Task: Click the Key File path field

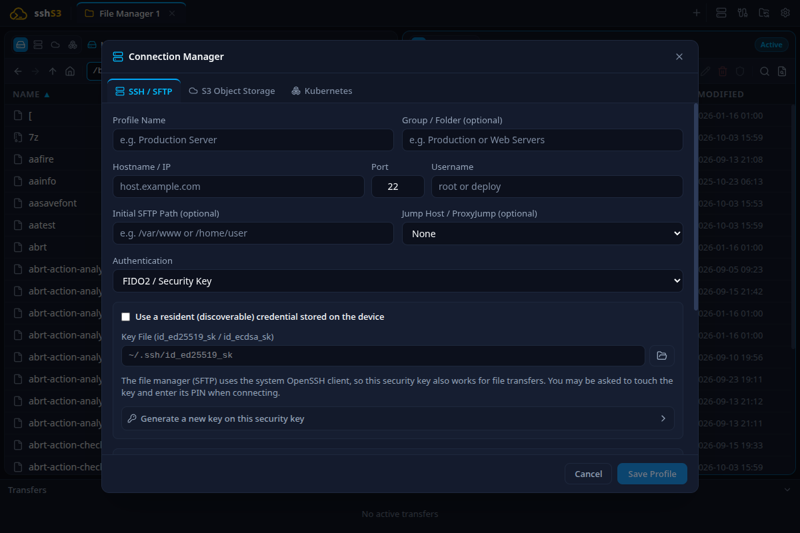Action: click(383, 356)
